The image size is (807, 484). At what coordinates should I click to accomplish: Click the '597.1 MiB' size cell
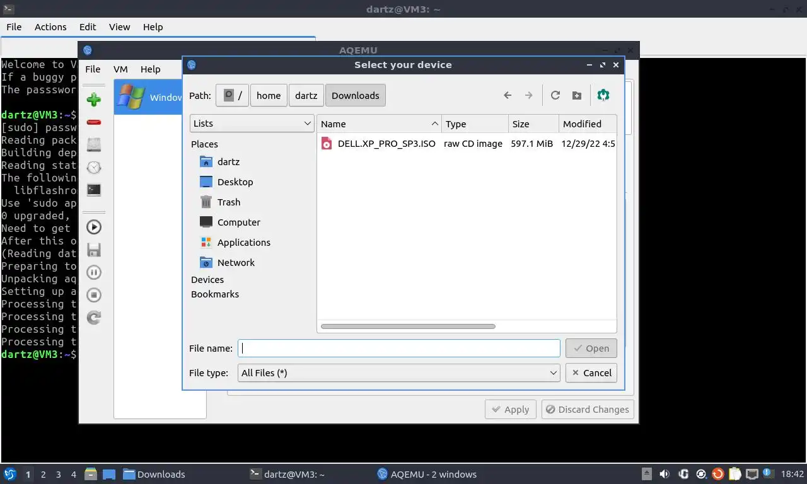[532, 143]
